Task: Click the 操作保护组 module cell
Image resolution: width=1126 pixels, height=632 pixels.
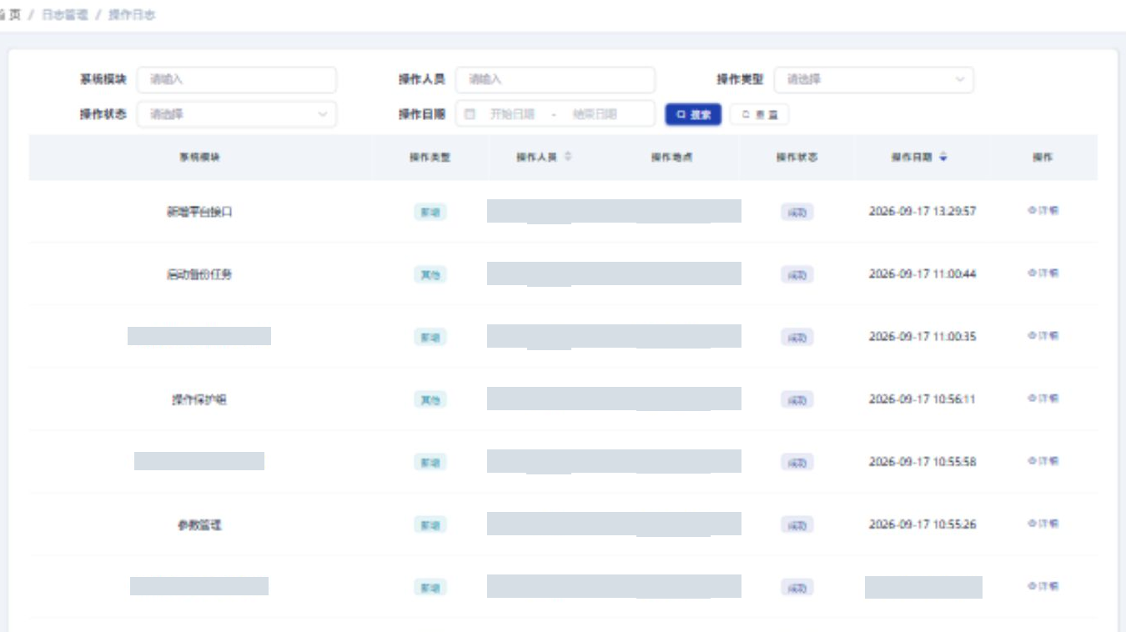Action: point(199,399)
